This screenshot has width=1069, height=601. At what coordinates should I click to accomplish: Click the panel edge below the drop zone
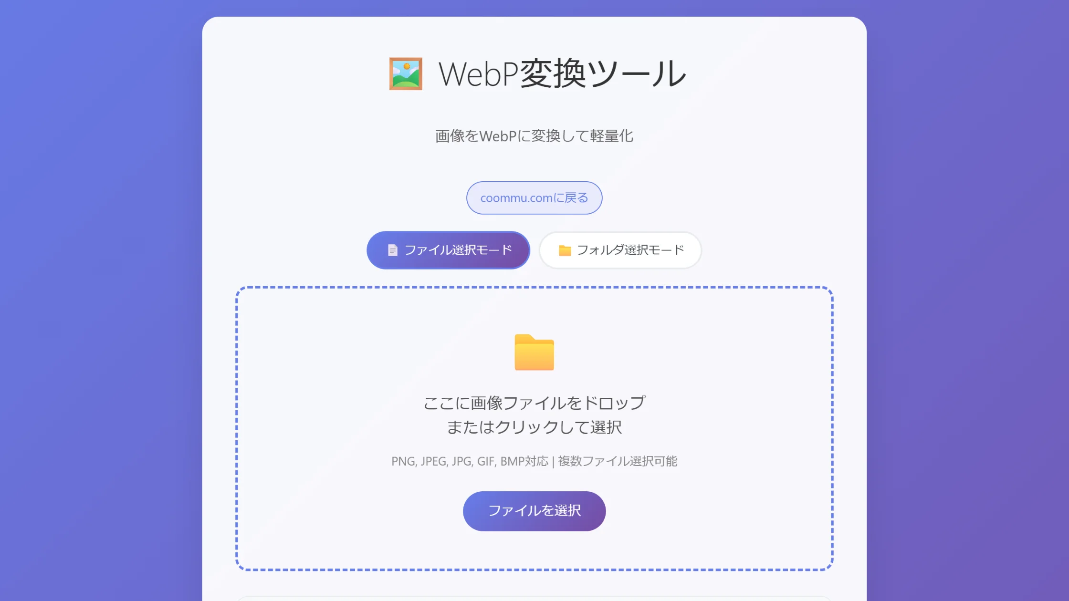534,597
